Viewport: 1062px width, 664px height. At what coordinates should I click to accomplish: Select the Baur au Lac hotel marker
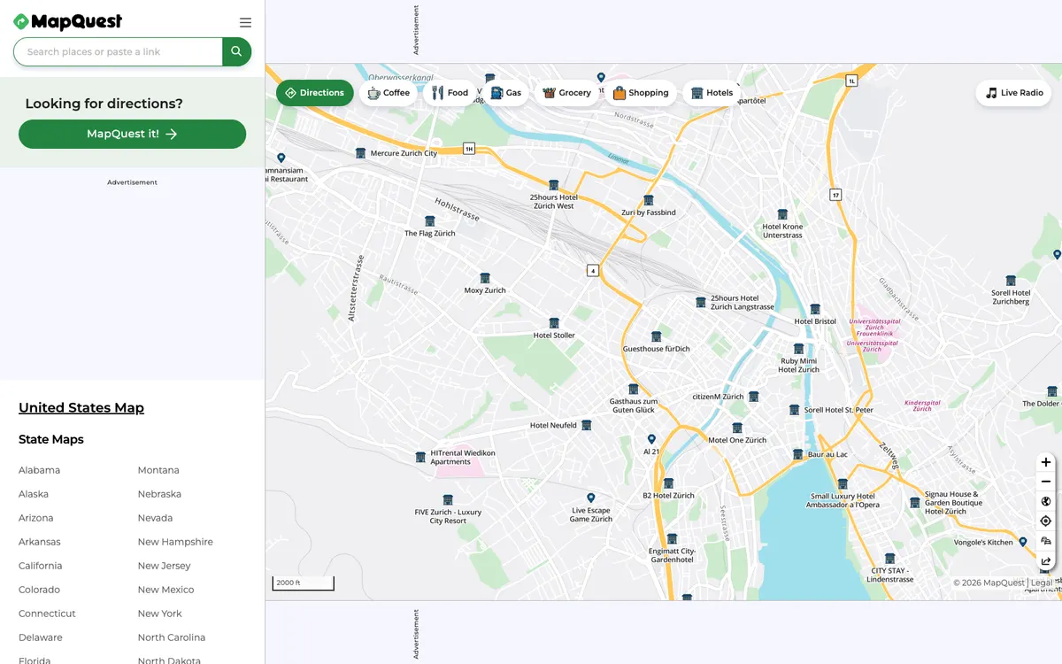coord(797,454)
